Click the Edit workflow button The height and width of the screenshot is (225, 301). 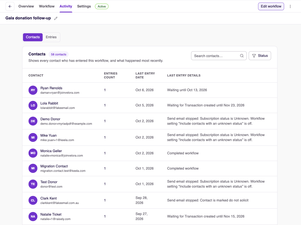[271, 6]
